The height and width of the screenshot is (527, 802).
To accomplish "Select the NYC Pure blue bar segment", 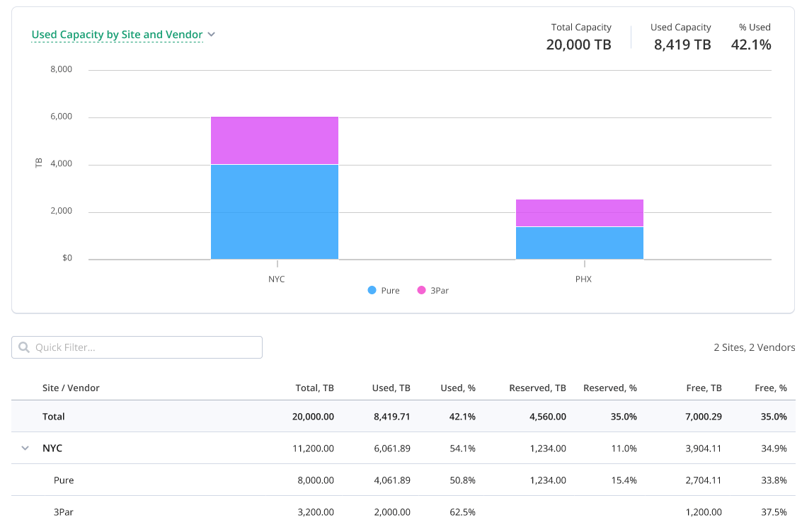I will 275,212.
